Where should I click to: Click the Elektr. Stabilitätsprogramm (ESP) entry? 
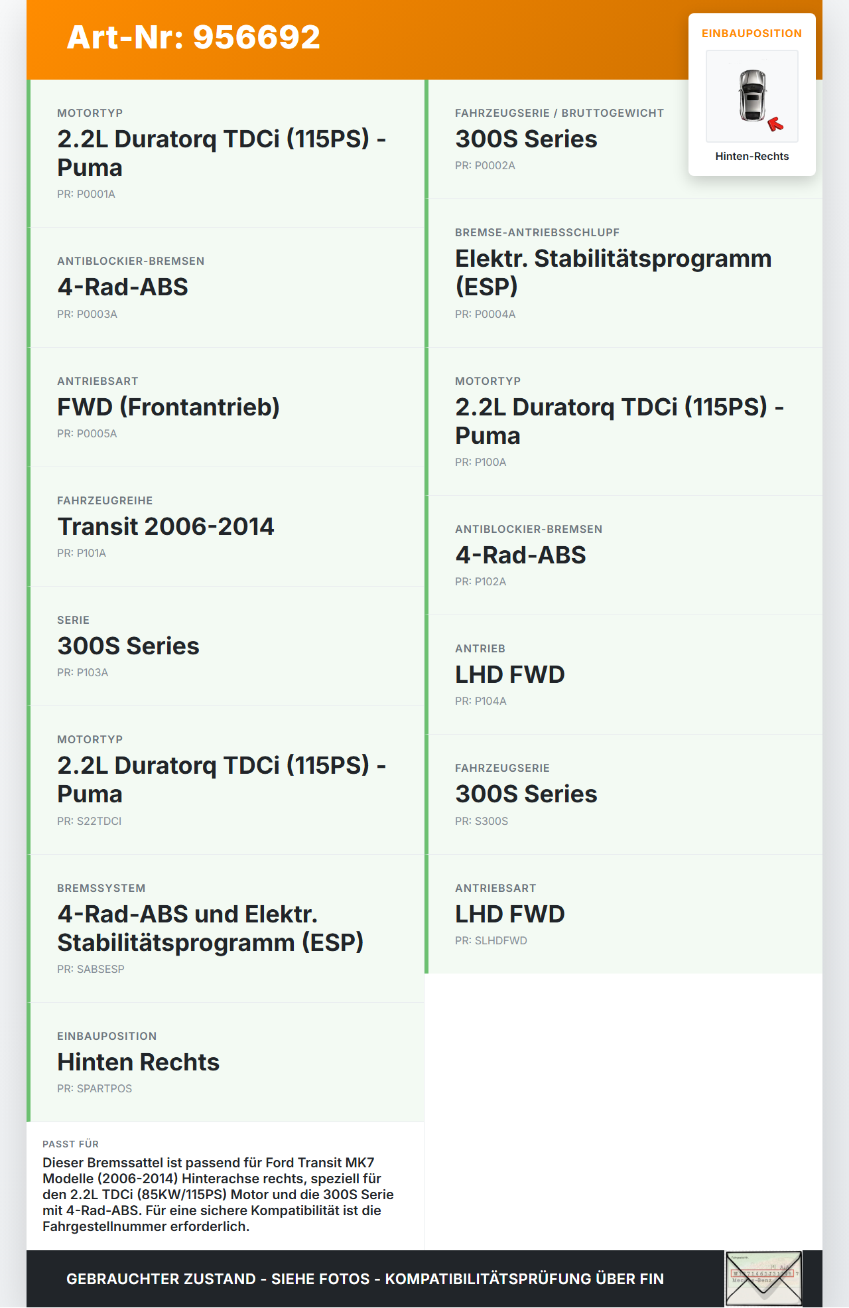613,272
